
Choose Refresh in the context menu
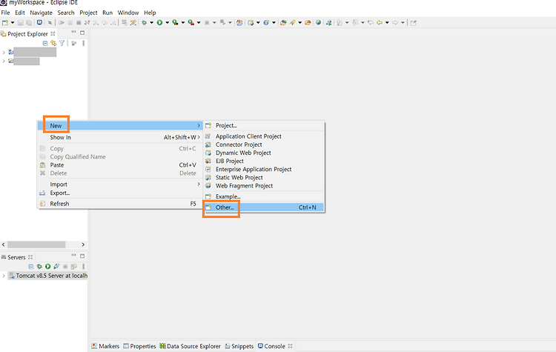click(x=120, y=204)
